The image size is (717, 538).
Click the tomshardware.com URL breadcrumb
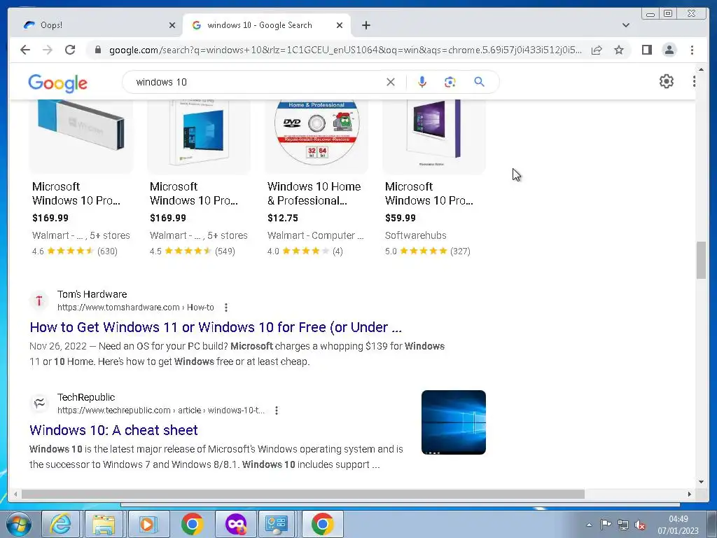(x=135, y=308)
